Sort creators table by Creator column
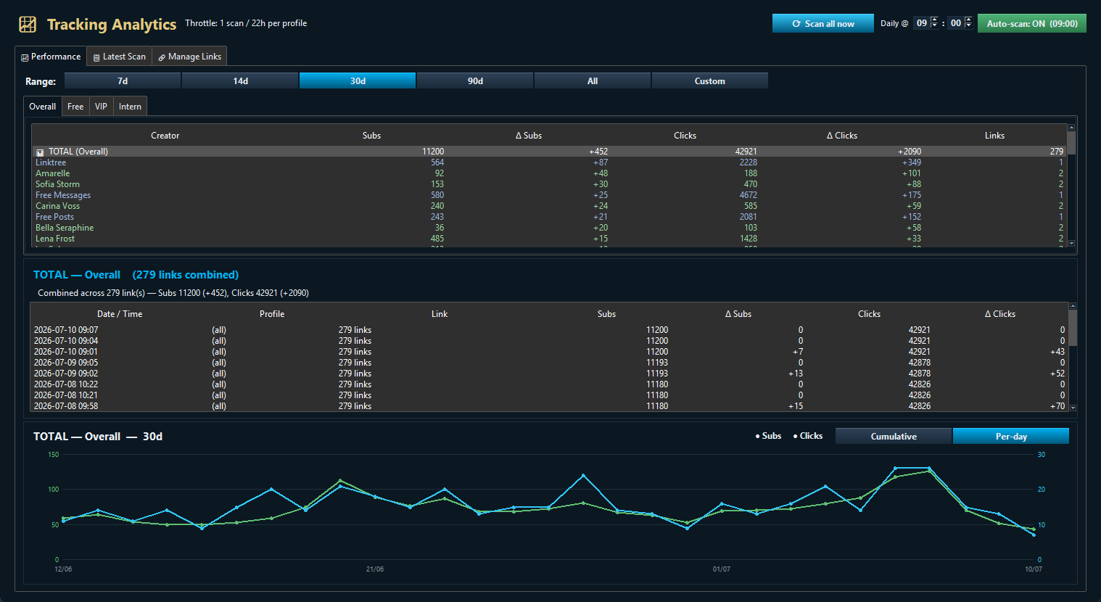 coord(165,136)
